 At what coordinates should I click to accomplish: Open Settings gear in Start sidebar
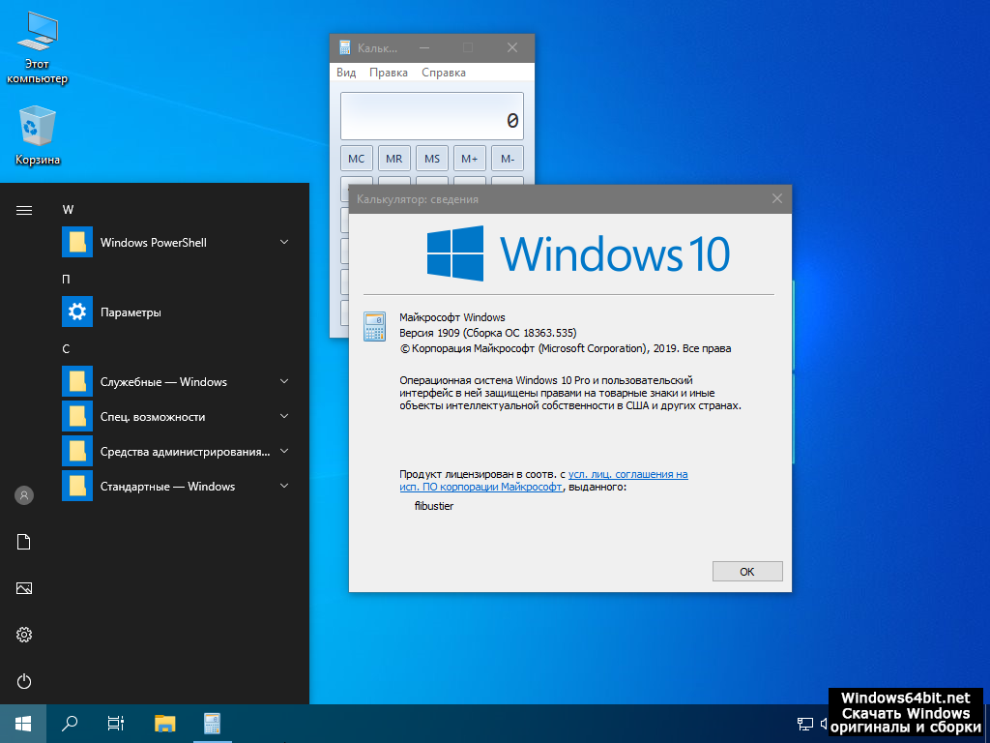point(24,635)
